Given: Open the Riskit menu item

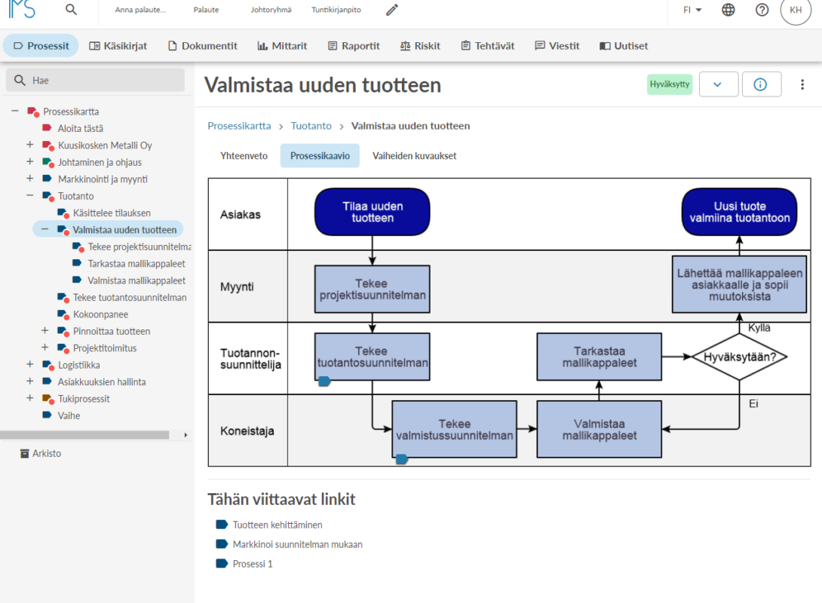Looking at the screenshot, I should [x=420, y=45].
